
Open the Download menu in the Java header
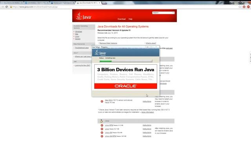click(122, 19)
